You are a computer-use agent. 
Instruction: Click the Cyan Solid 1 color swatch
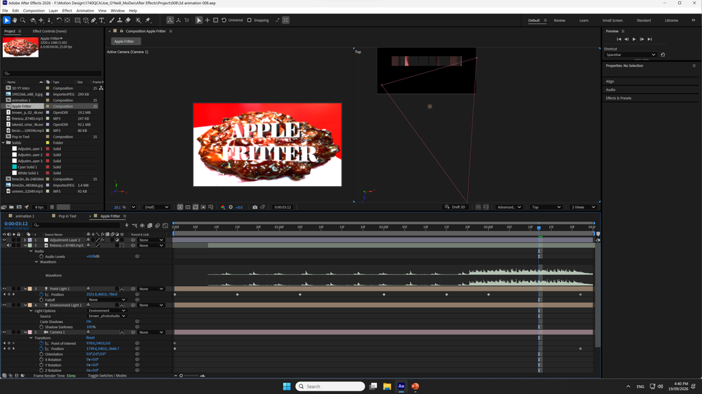14,167
